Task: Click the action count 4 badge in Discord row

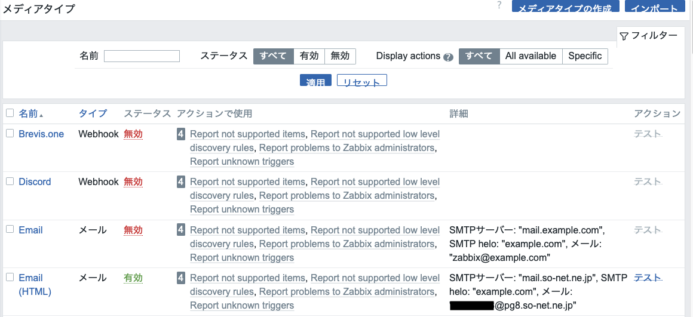Action: pyautogui.click(x=181, y=181)
